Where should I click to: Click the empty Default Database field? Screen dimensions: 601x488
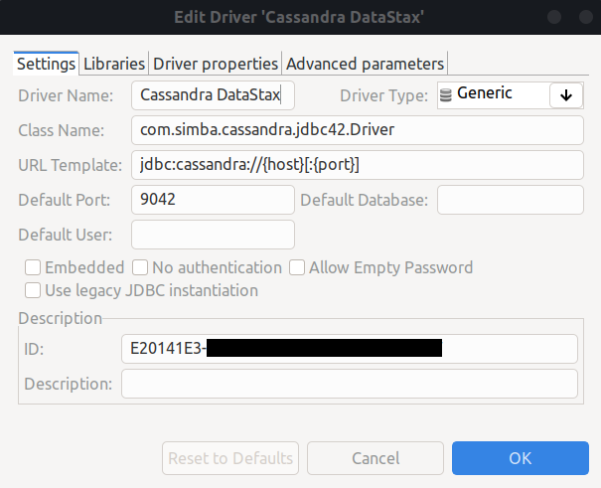coord(511,200)
